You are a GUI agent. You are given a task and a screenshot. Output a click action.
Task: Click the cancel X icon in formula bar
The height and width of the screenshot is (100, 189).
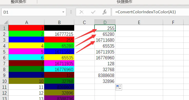click(x=82, y=12)
